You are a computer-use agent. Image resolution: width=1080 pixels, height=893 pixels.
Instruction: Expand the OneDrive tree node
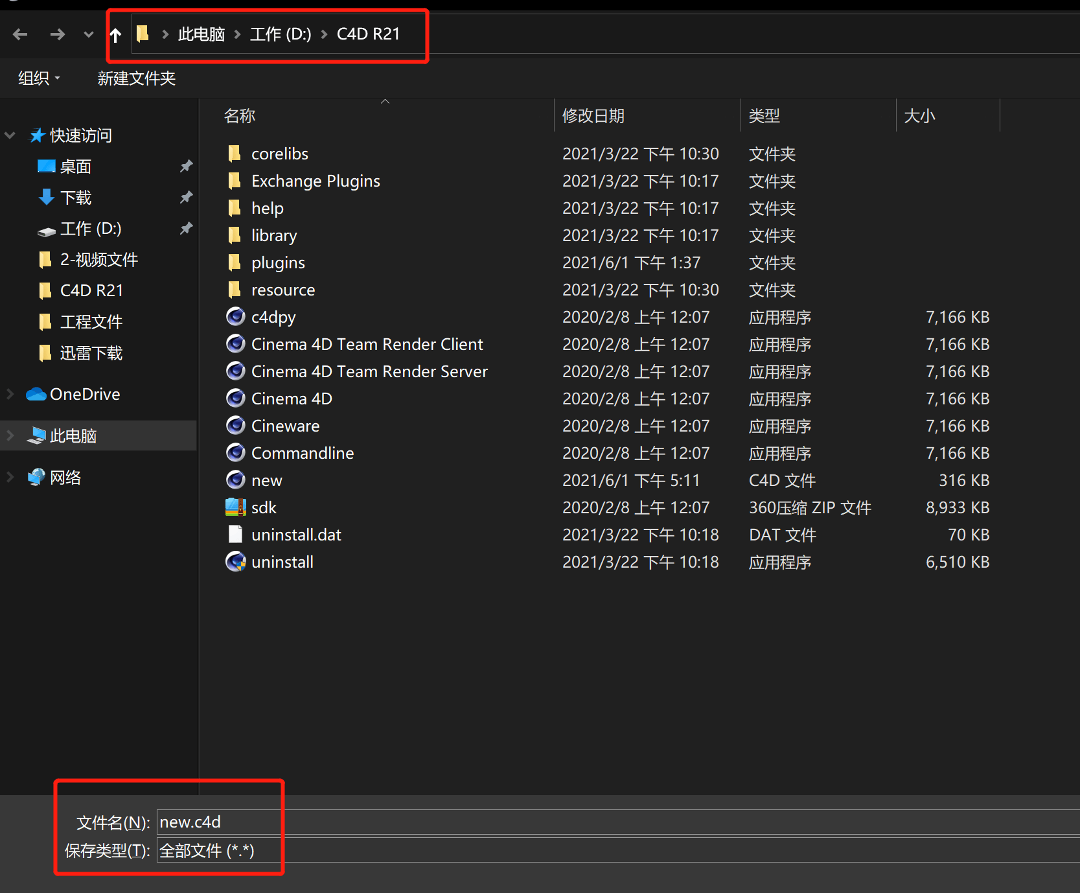10,394
